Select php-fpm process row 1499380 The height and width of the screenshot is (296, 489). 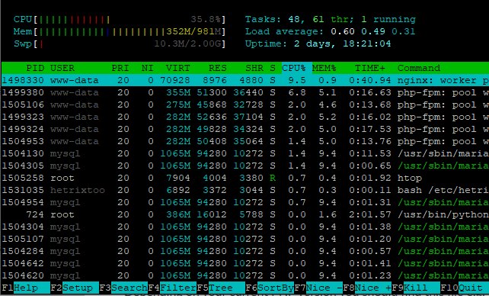245,92
